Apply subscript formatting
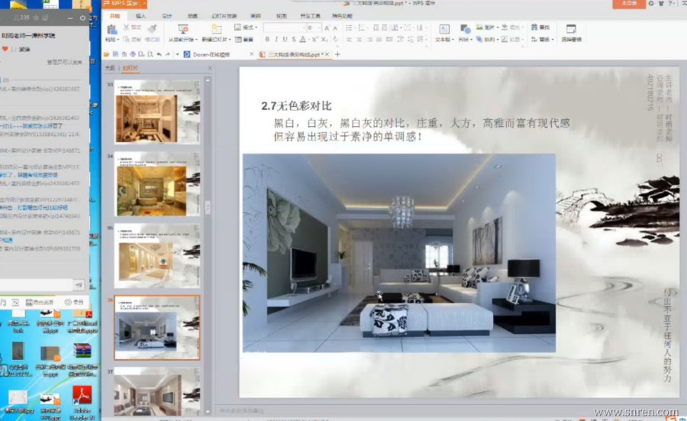The image size is (687, 421). pos(324,40)
